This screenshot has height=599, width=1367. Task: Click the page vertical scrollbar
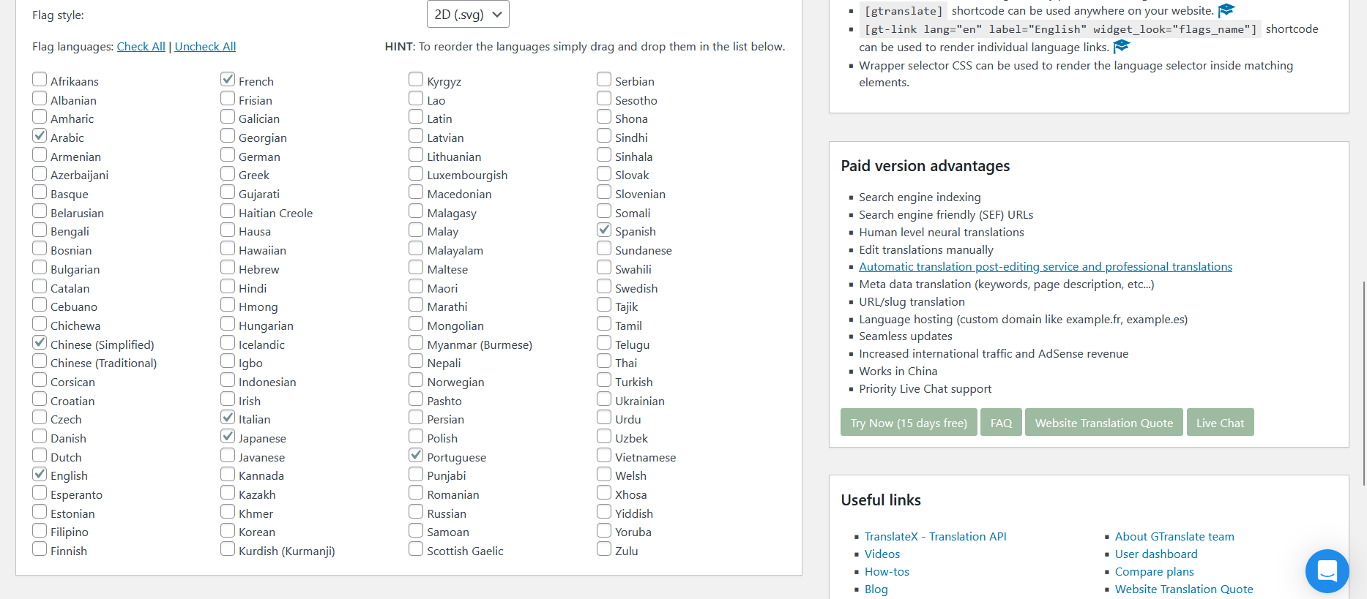(x=1363, y=380)
